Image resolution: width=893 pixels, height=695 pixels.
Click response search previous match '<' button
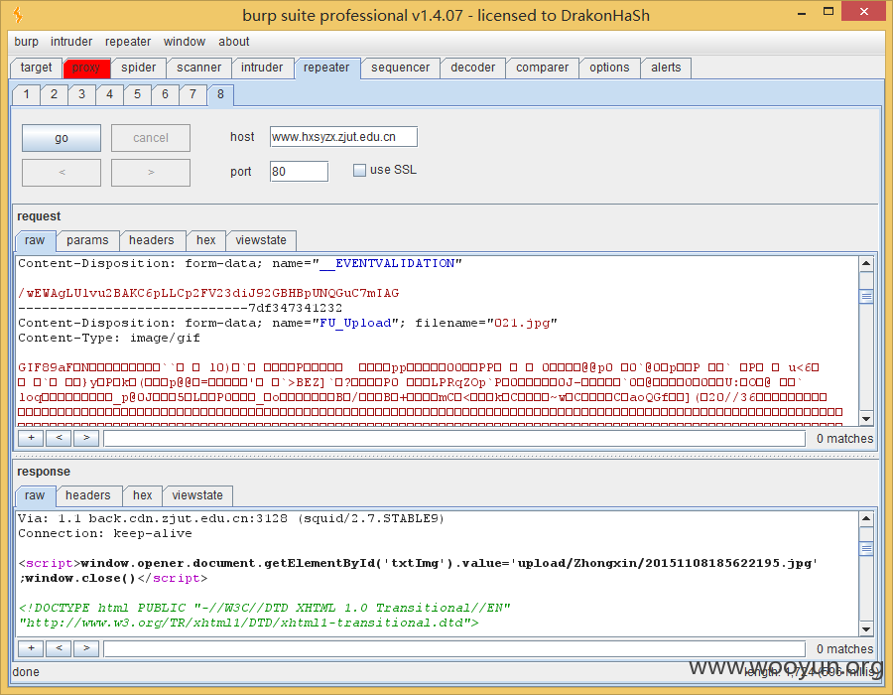click(x=59, y=648)
